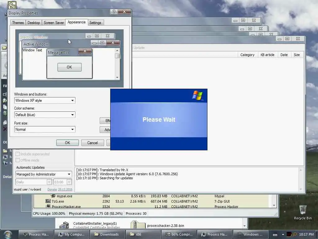Sort updates by KB article column
This screenshot has width=318, height=239.
coord(267,55)
